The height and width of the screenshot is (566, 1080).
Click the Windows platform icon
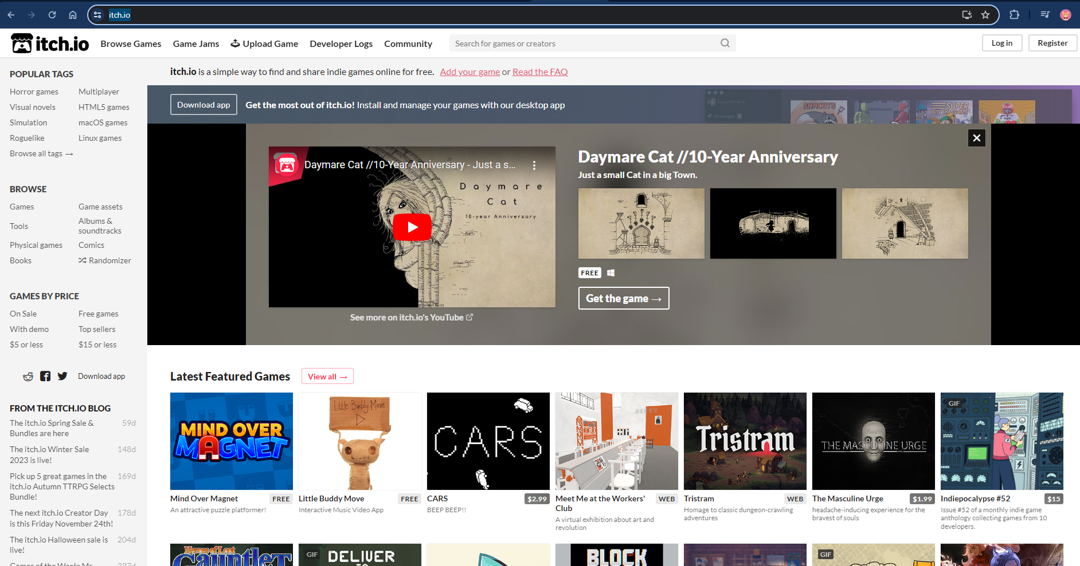click(x=611, y=273)
